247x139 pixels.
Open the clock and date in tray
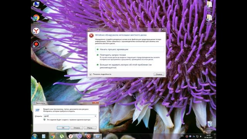[x=208, y=136]
